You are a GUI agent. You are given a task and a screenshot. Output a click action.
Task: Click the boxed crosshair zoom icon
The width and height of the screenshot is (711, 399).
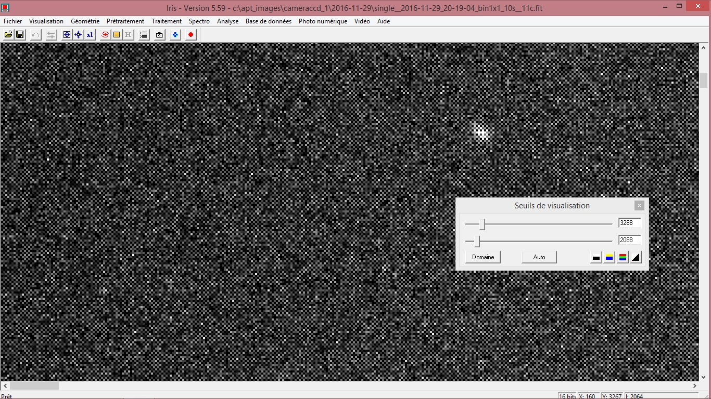pyautogui.click(x=67, y=35)
